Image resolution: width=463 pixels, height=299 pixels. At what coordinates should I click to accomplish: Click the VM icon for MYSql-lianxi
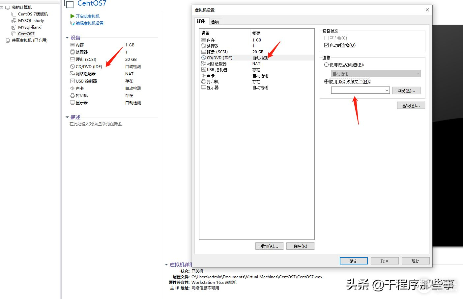coord(14,27)
